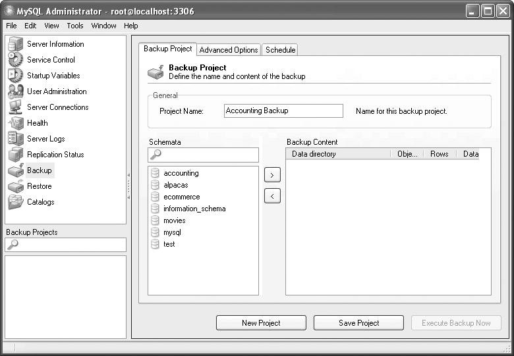
Task: Click the information_schema database icon
Action: coord(155,209)
